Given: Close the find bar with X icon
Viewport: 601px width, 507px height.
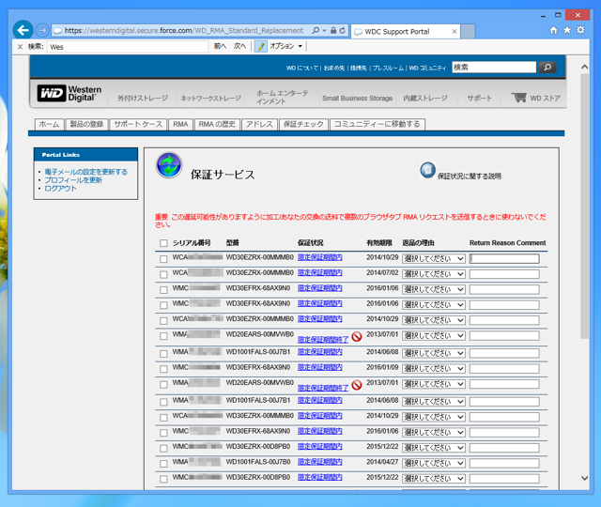Looking at the screenshot, I should [20, 47].
